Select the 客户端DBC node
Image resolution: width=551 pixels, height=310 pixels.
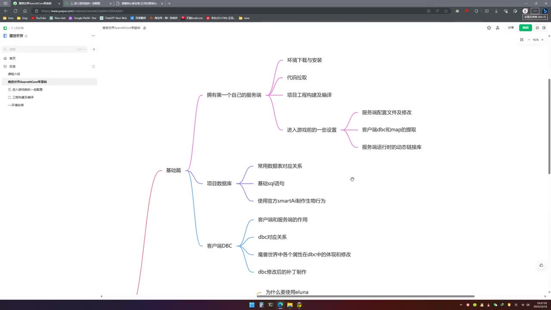pos(219,246)
